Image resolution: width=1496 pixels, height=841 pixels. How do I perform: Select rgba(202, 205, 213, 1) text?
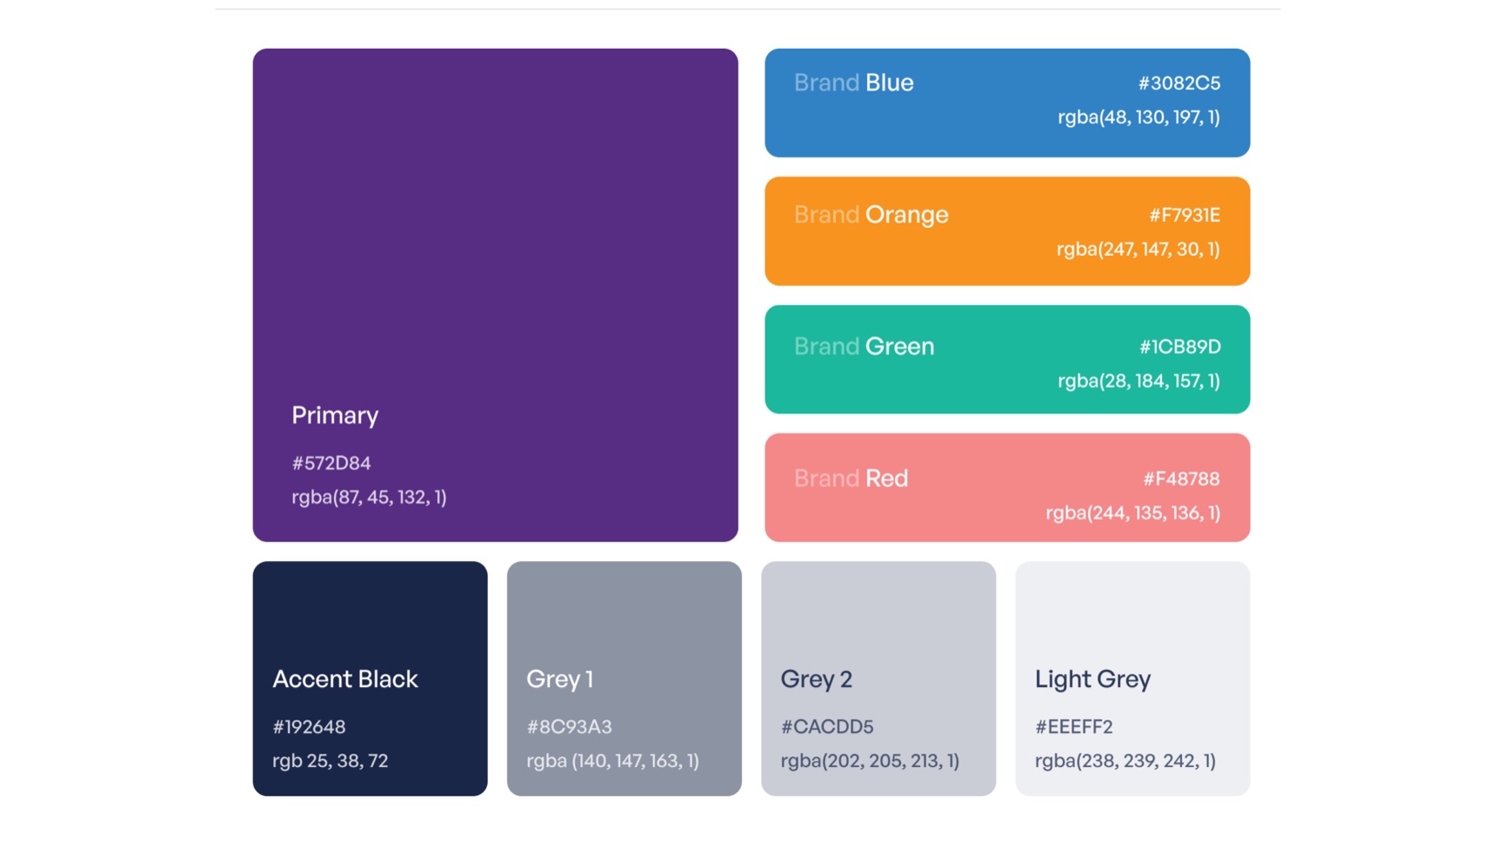pos(870,761)
